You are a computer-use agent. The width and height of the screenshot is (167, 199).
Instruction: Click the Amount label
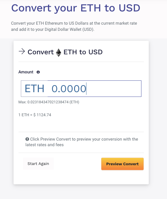click(26, 72)
